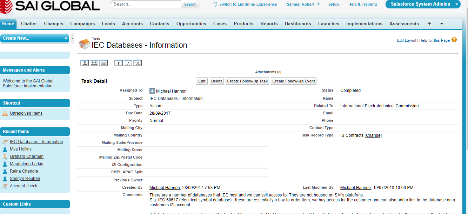Focus the global Search input field
The height and width of the screenshot is (214, 468).
tap(146, 4)
